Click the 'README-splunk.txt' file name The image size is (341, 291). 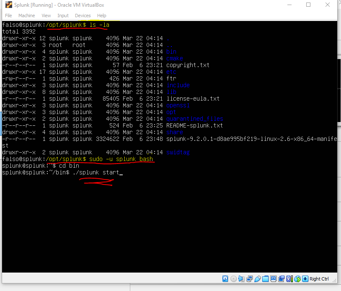tap(195, 126)
